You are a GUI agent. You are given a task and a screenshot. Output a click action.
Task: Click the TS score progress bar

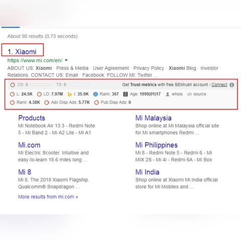[78, 85]
